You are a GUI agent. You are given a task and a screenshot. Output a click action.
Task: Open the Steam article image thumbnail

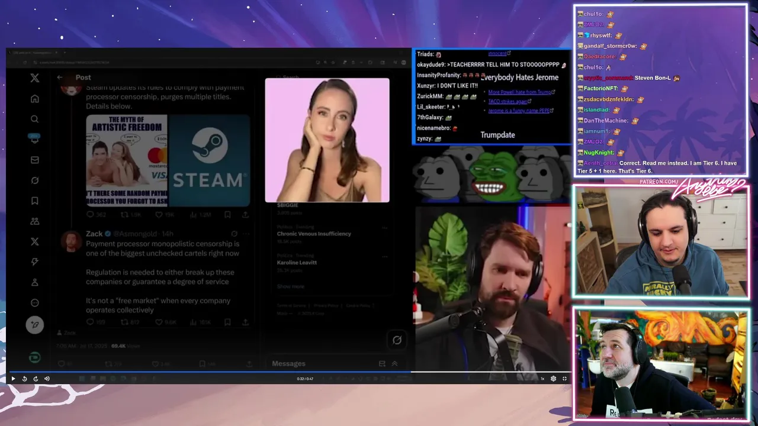coord(208,160)
